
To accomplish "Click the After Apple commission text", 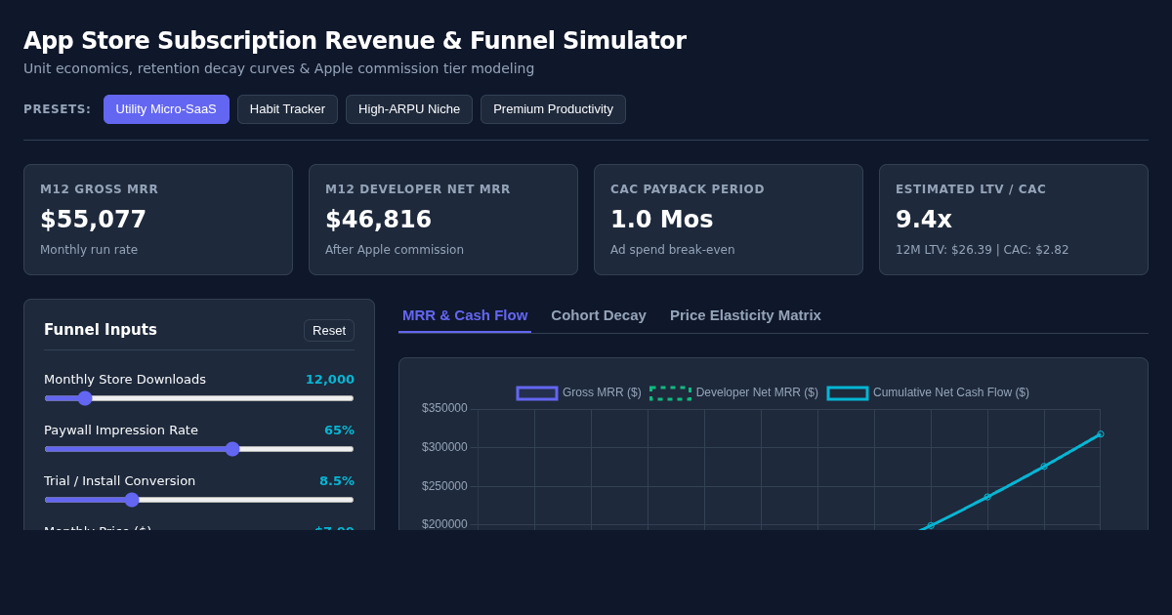I will coord(395,250).
